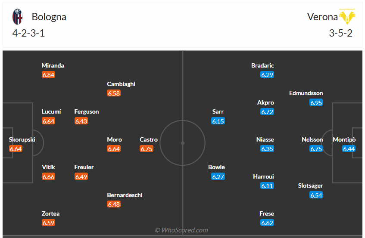Screen dimensions: 365x238
Task: Open the Bologna team name link
Action: click(49, 17)
